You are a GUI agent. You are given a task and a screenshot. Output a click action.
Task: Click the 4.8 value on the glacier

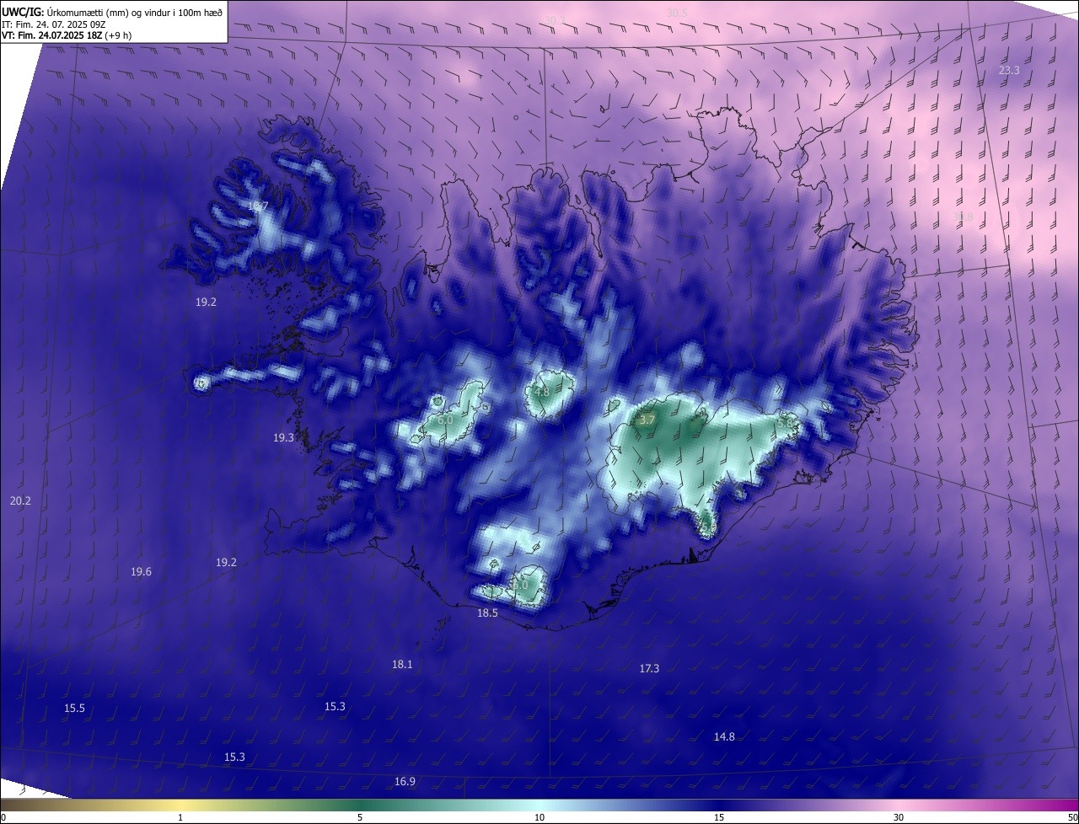(x=542, y=393)
